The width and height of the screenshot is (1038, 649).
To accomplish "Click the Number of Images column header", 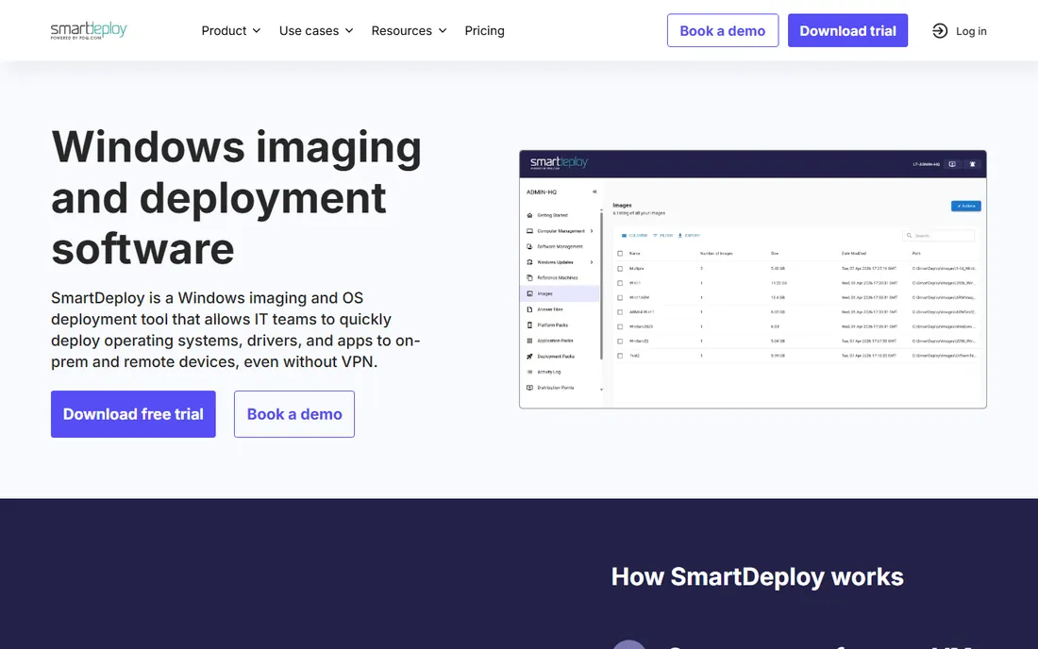I will tap(716, 254).
